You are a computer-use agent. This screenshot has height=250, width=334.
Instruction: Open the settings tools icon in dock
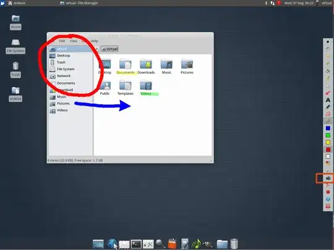click(148, 244)
